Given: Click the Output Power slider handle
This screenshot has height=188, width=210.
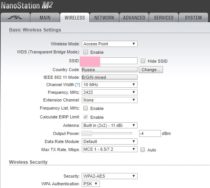Looking at the screenshot, I should pos(87,133).
